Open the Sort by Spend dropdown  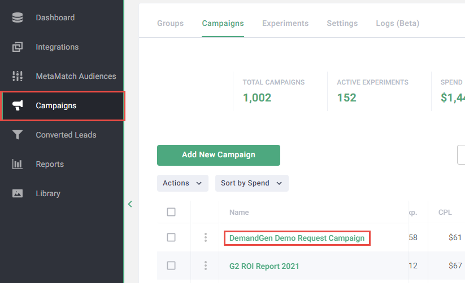[x=251, y=183]
